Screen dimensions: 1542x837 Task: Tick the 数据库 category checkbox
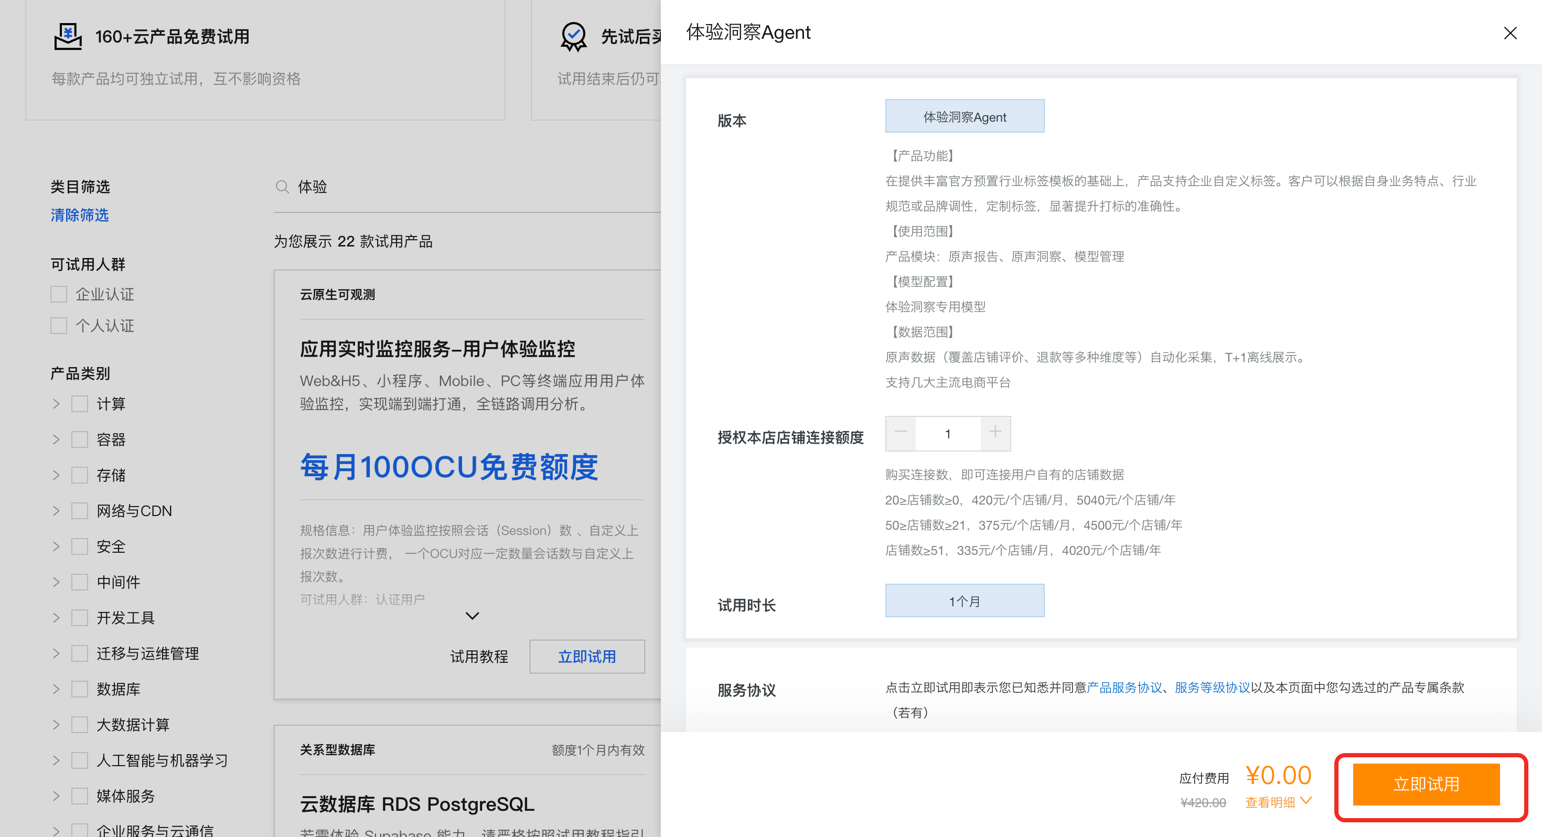pos(80,689)
